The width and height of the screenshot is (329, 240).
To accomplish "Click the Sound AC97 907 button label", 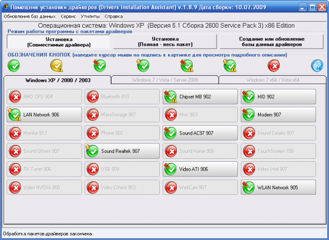I will click(x=196, y=133).
